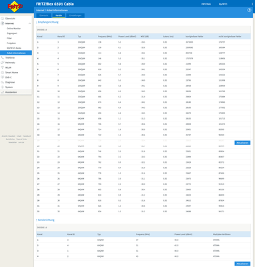This screenshot has width=255, height=267.
Task: Select the Kanäle tab
Action: [x=59, y=15]
